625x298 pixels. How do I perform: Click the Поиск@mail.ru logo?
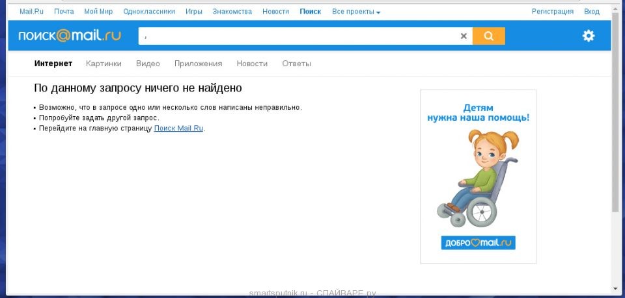click(x=70, y=36)
